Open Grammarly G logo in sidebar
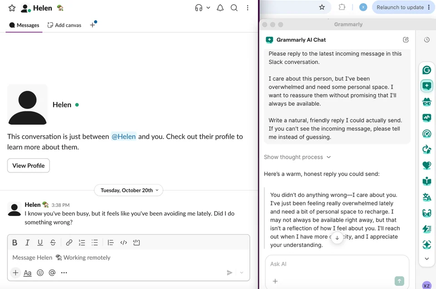 426,70
